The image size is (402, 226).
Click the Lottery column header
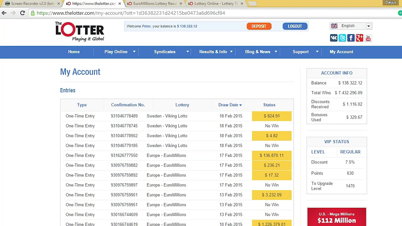pyautogui.click(x=182, y=105)
